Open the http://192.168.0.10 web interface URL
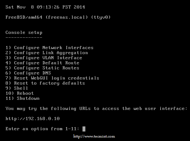This screenshot has height=141, width=190. (33, 119)
